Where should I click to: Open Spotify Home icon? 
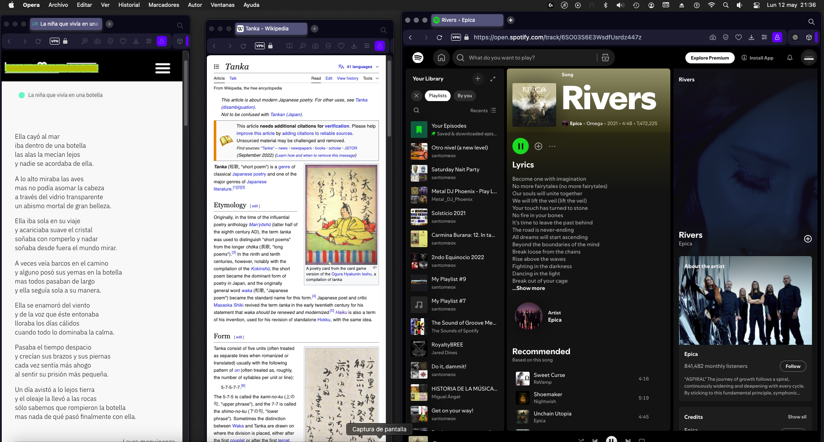441,58
